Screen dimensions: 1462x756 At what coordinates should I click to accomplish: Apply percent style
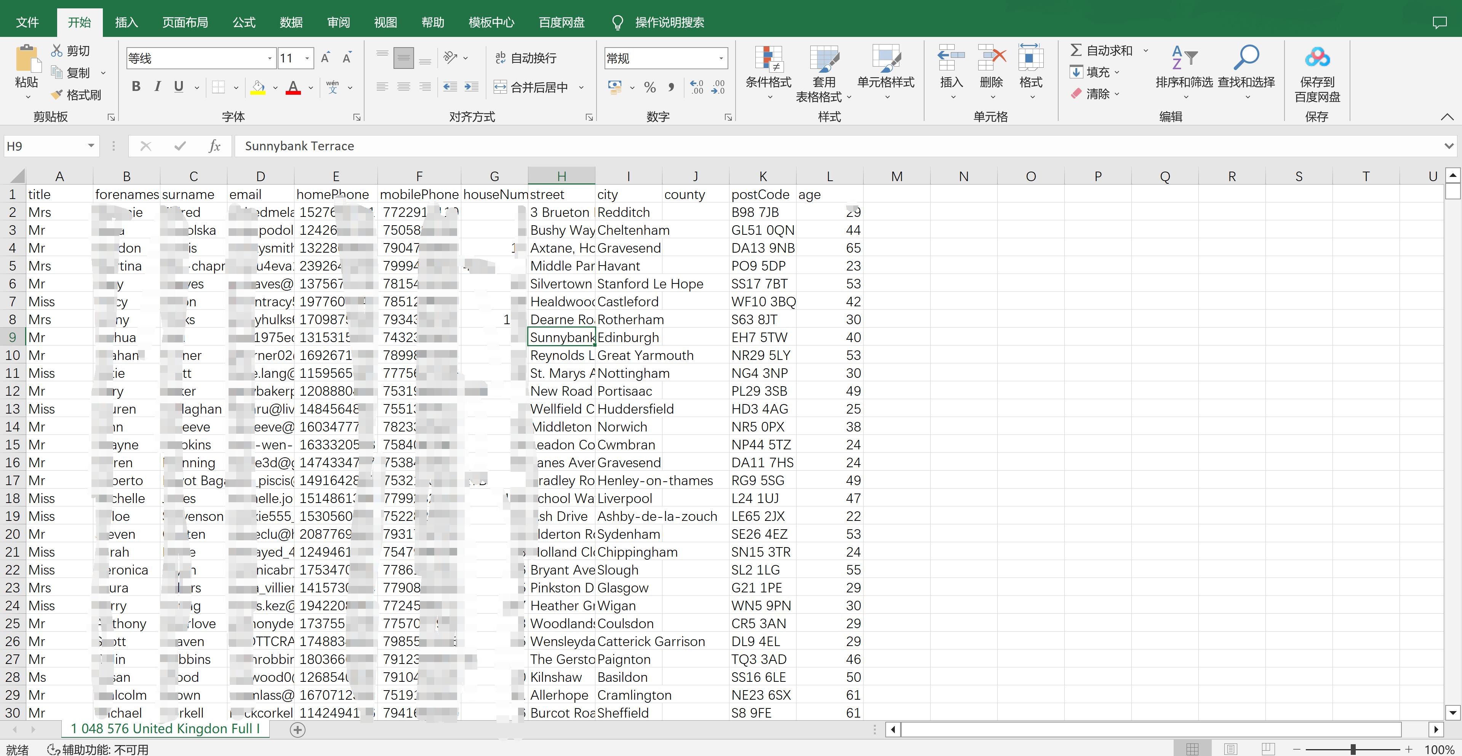(x=650, y=87)
